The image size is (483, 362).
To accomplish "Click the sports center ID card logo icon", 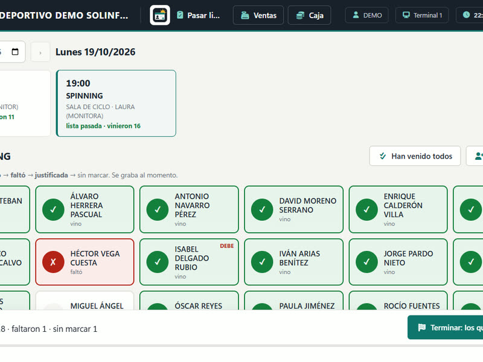I will 160,15.
